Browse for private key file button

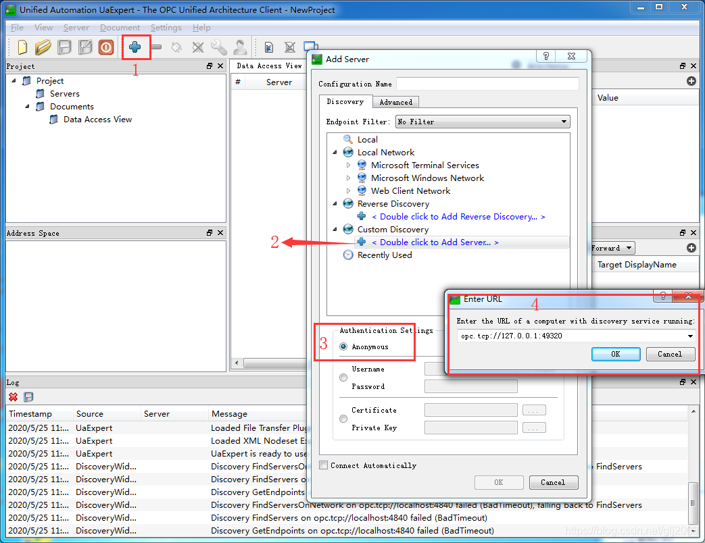(x=534, y=428)
